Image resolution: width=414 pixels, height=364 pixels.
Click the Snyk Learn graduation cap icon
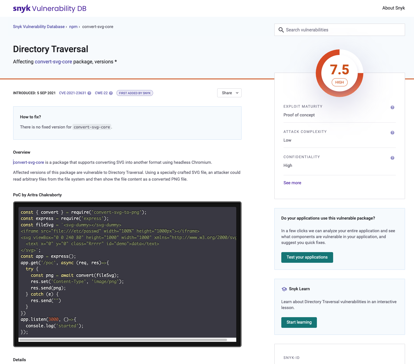pos(284,289)
